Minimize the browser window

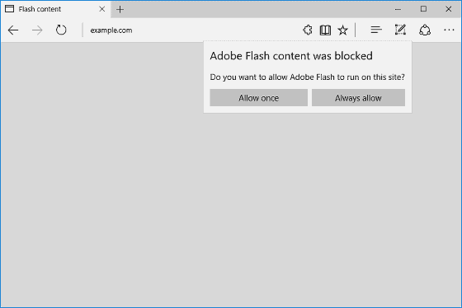click(398, 9)
